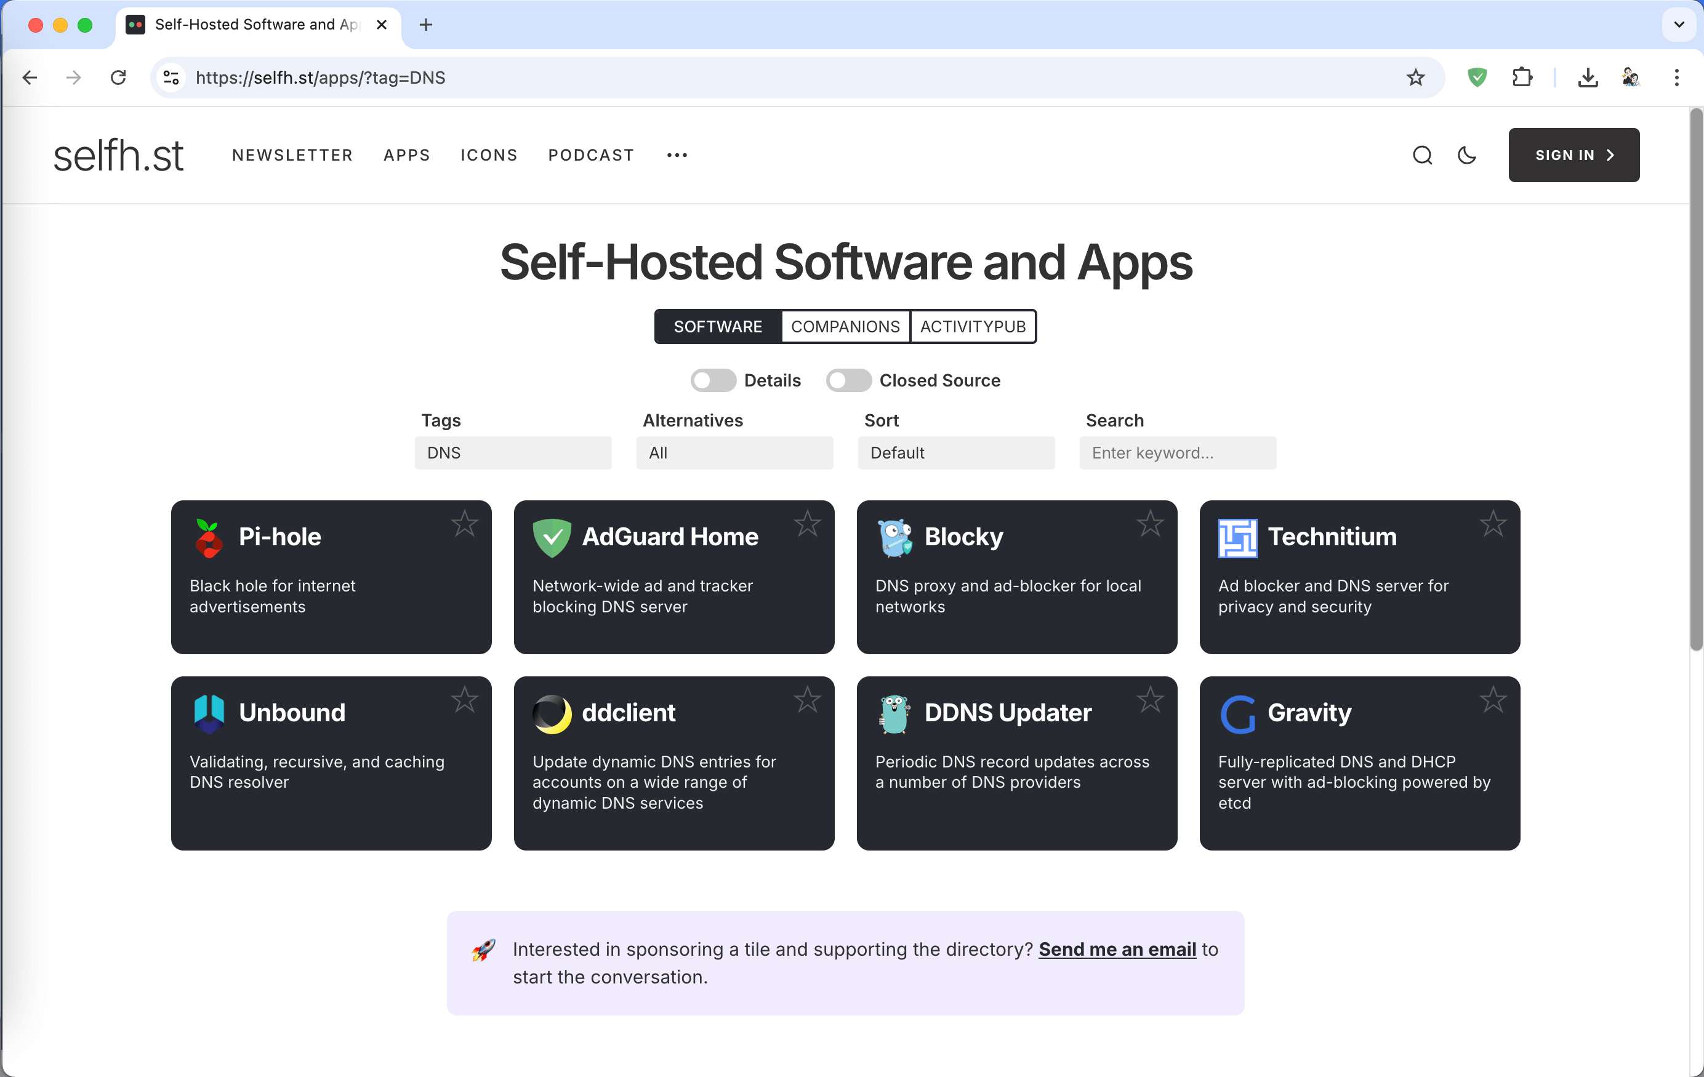Click the ddclient description text
This screenshot has width=1704, height=1077.
point(654,782)
